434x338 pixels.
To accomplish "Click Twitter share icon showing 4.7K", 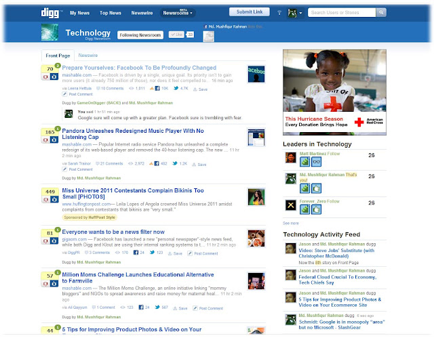I will pyautogui.click(x=176, y=88).
